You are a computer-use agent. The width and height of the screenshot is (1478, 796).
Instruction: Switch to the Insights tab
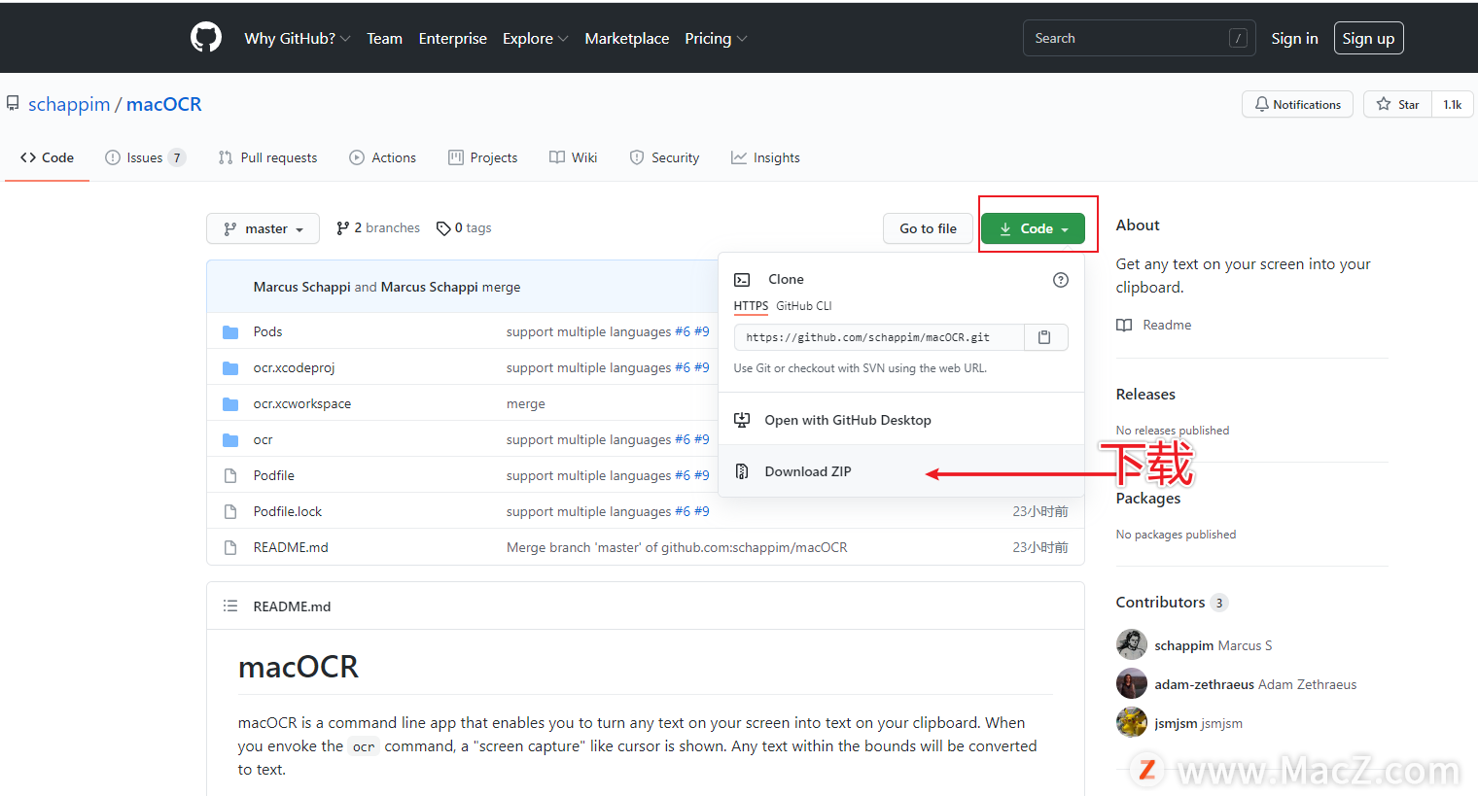coord(766,157)
